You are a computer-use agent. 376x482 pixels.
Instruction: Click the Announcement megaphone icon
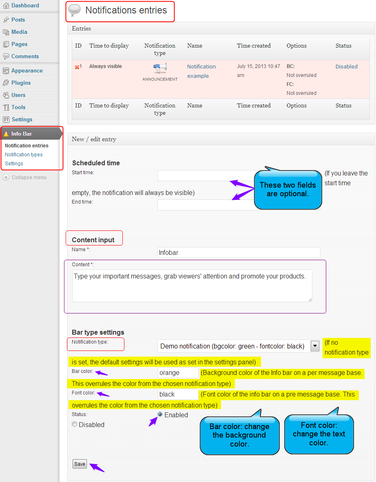(x=160, y=68)
